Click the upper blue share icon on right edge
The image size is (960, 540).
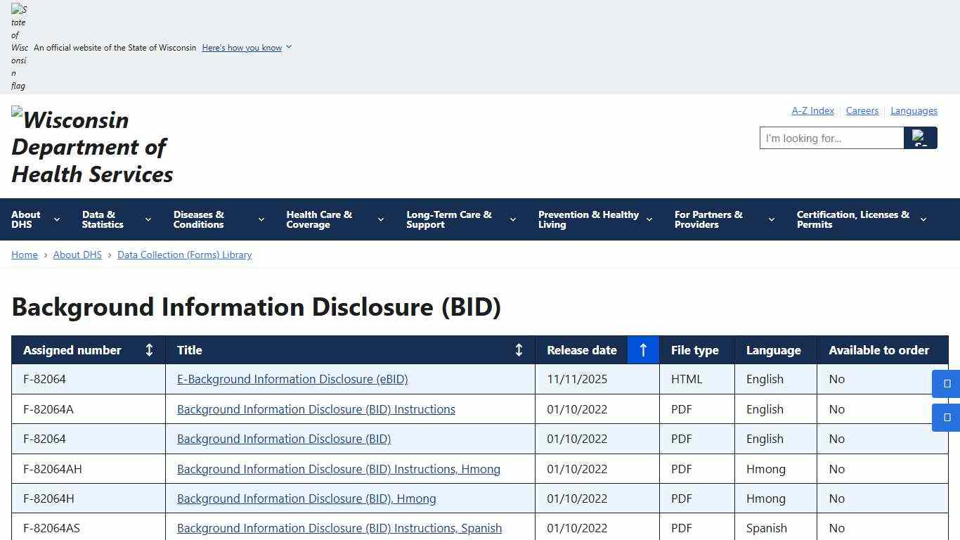[945, 384]
